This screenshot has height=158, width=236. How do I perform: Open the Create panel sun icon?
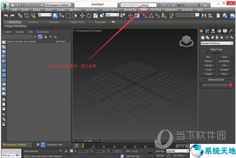click(201, 31)
